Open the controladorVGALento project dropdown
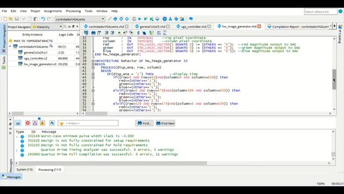This screenshot has height=194, width=344. (80, 19)
